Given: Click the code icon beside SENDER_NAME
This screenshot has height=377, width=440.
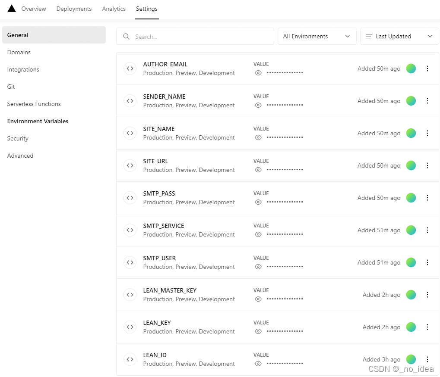Looking at the screenshot, I should [130, 101].
